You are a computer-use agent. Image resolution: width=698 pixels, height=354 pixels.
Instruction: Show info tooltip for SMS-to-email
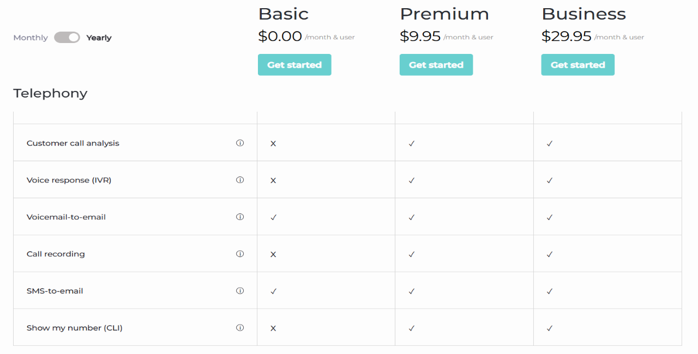(240, 291)
